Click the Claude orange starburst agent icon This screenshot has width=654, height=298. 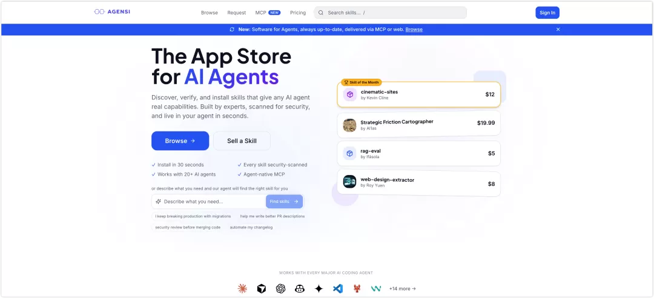(x=242, y=288)
